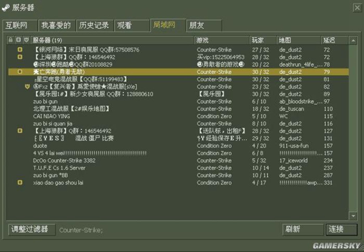Select the 'DcOo Counter-Strike 3382' server
Viewport: 364px width, 252px height.
point(178,160)
